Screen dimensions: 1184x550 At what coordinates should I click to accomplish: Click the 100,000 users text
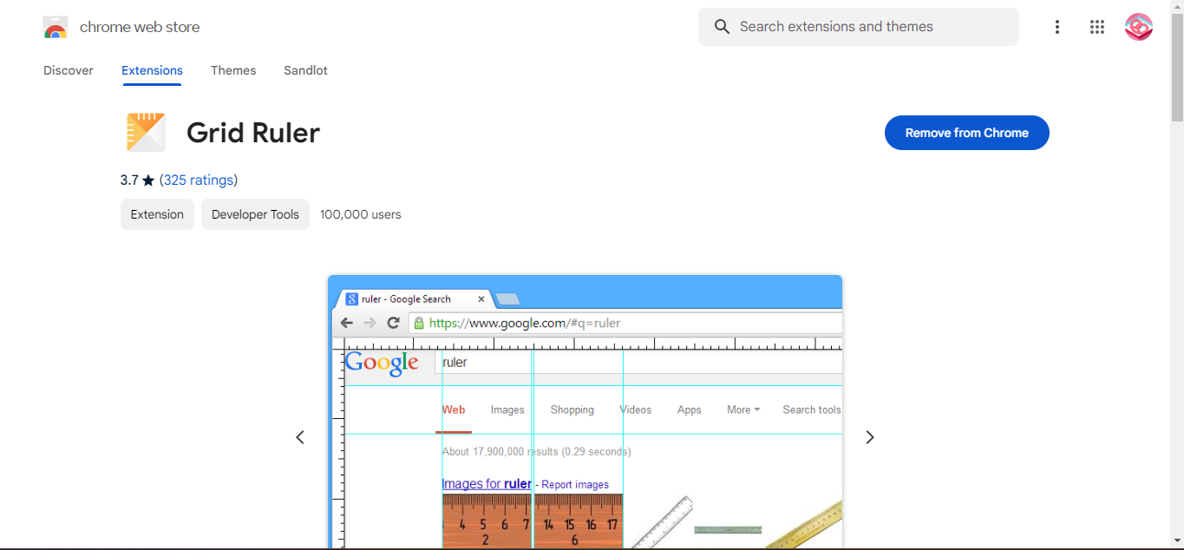coord(361,214)
